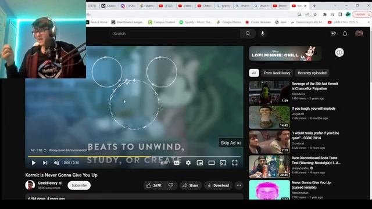
Task: Switch to the Share tab
Action: pos(147,6)
